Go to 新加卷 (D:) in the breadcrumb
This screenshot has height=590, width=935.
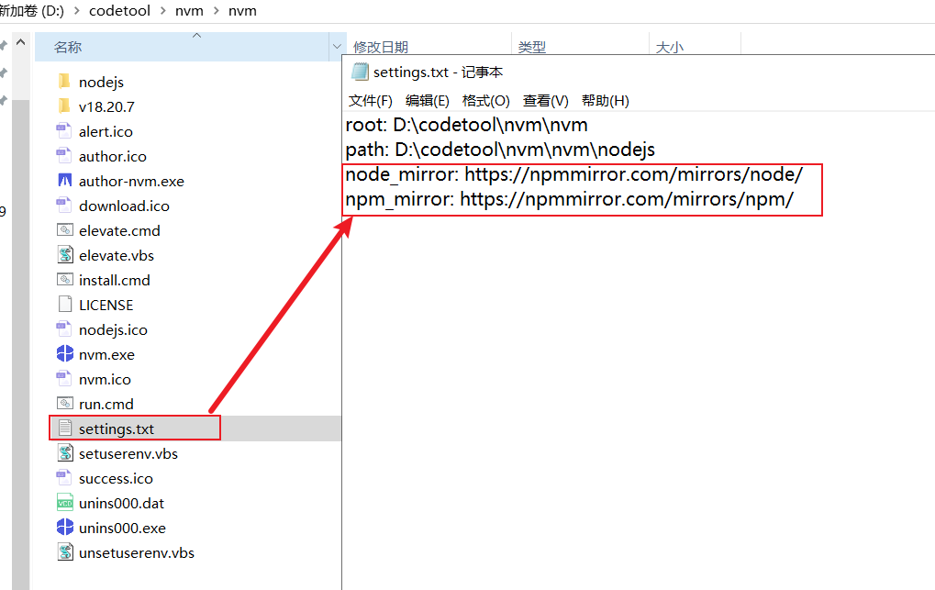coord(31,11)
